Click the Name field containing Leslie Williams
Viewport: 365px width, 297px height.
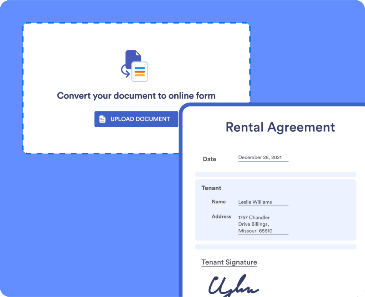click(263, 201)
